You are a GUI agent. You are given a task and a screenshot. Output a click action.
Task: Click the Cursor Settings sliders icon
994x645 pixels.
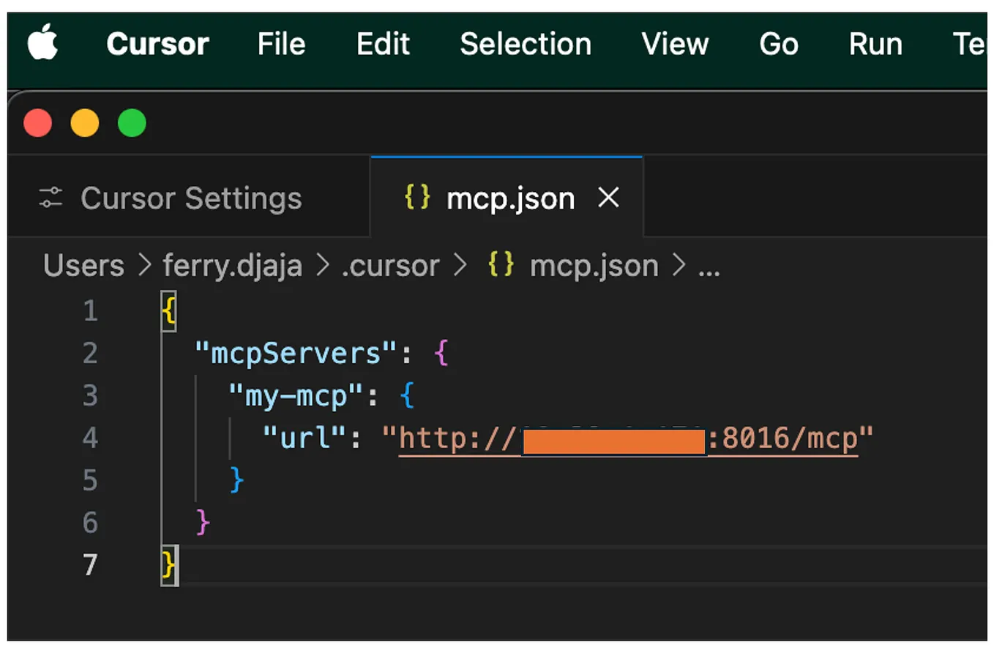50,196
